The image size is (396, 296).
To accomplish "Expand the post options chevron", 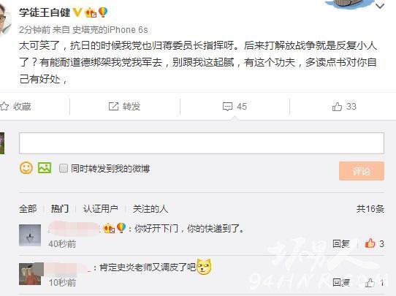I will tap(380, 6).
